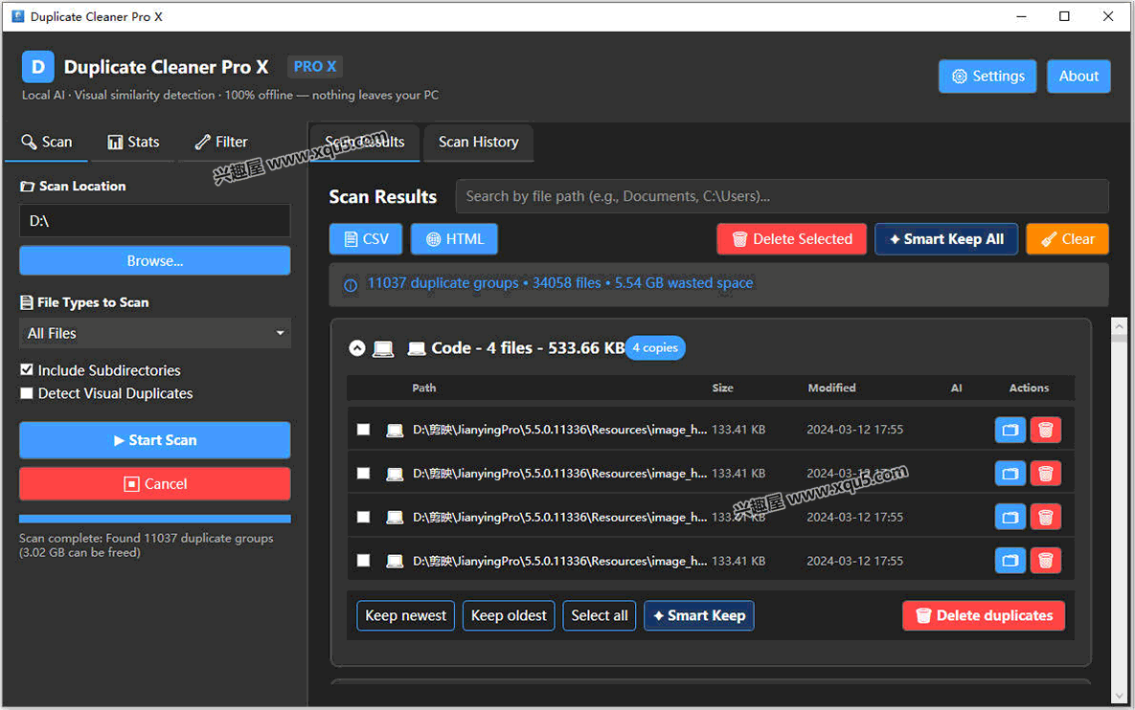Image resolution: width=1135 pixels, height=710 pixels.
Task: Open folder for third duplicate file row
Action: [1010, 517]
